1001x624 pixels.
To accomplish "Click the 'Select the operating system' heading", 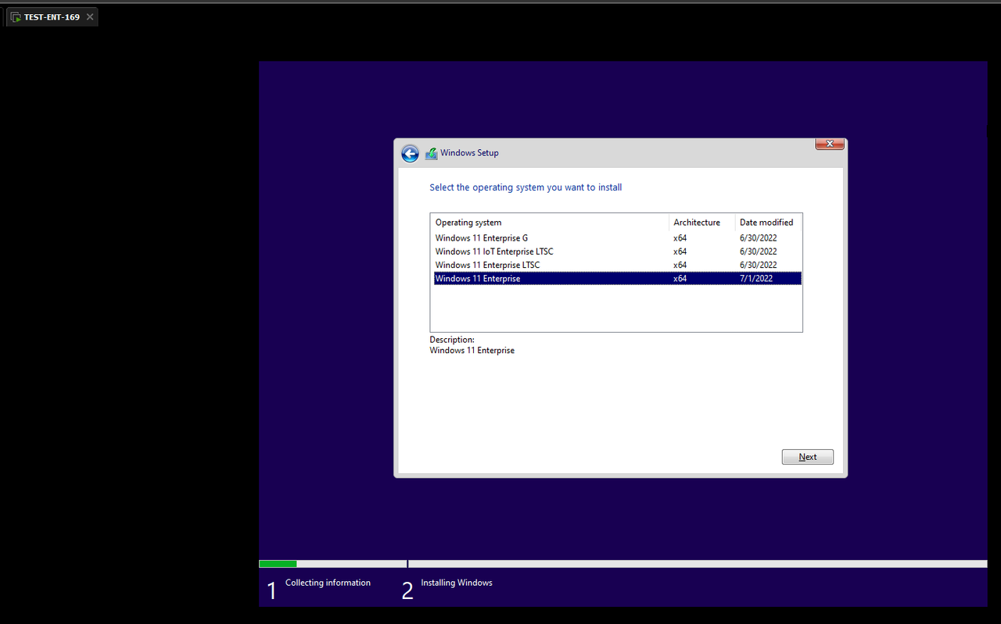I will [526, 187].
